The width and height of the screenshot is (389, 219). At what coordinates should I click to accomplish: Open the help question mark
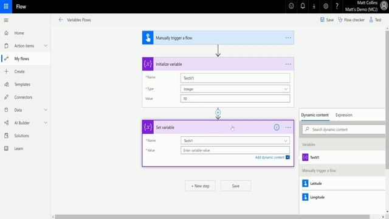tap(337, 6)
